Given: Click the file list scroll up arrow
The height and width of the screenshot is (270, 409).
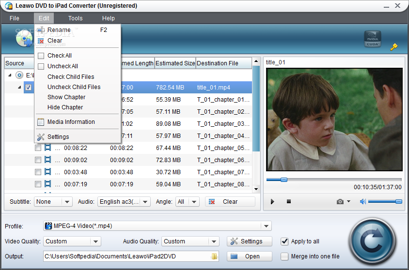Looking at the screenshot, I should pos(256,61).
